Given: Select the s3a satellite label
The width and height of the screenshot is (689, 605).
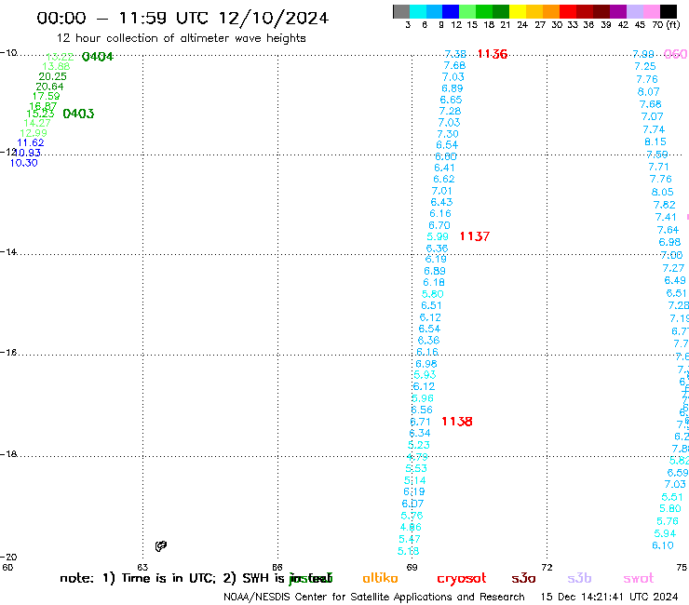Looking at the screenshot, I should coord(523,578).
